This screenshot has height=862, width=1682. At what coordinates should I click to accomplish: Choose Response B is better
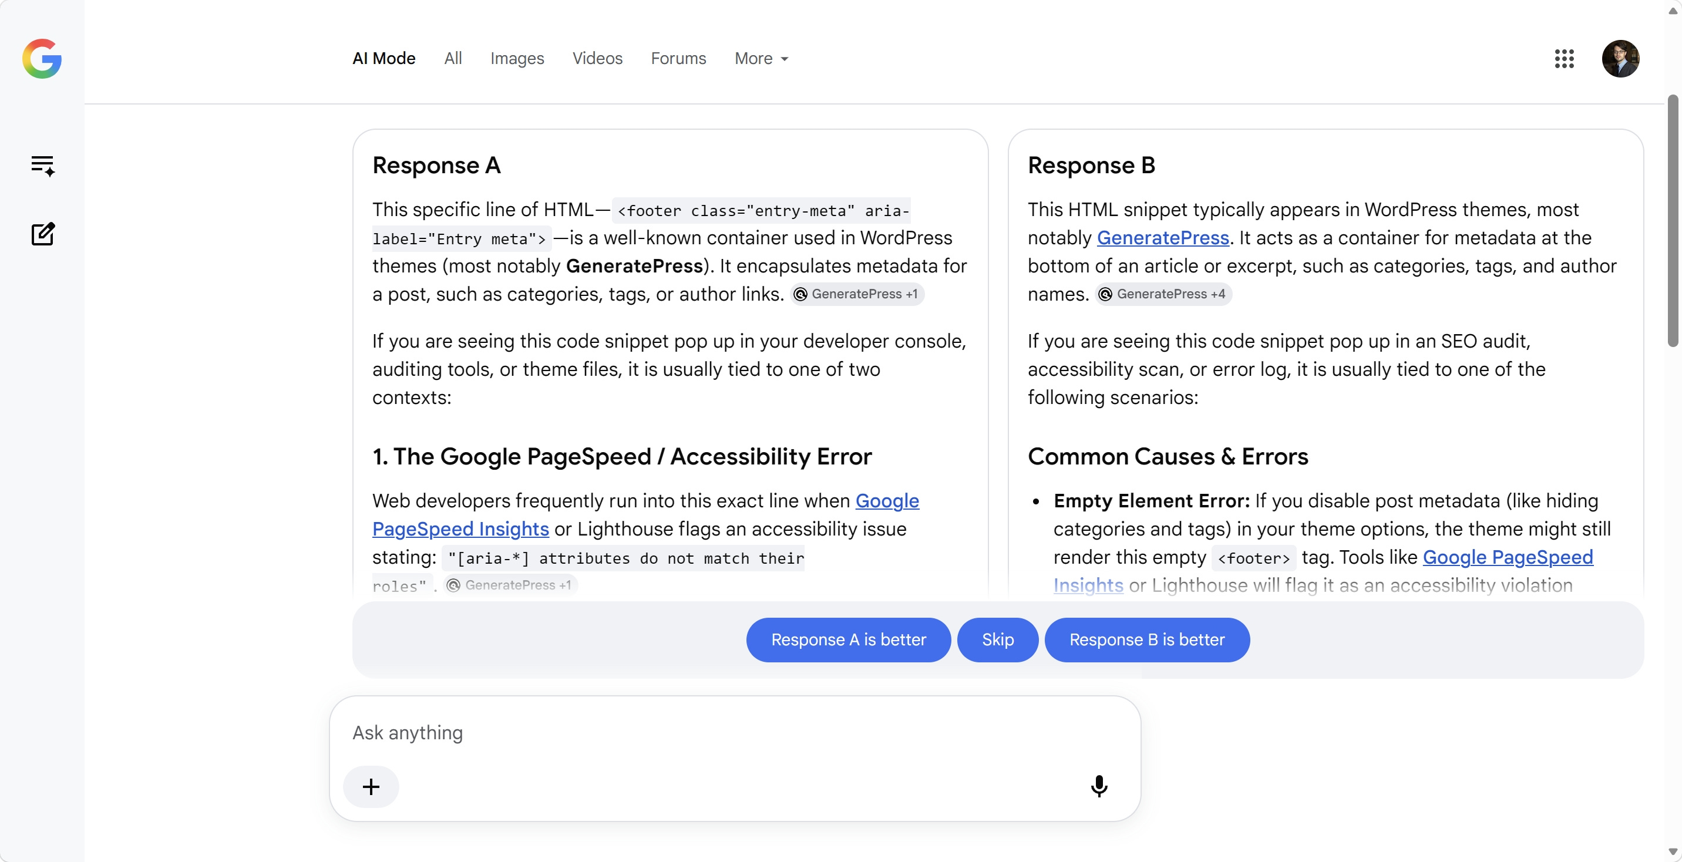1146,639
